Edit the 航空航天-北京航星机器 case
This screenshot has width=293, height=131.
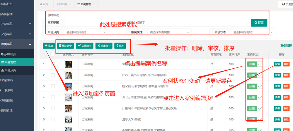click(x=277, y=86)
